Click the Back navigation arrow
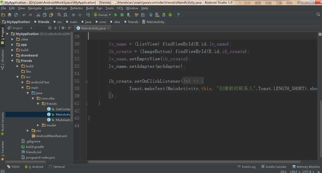This screenshot has width=322, height=173. (73, 15)
